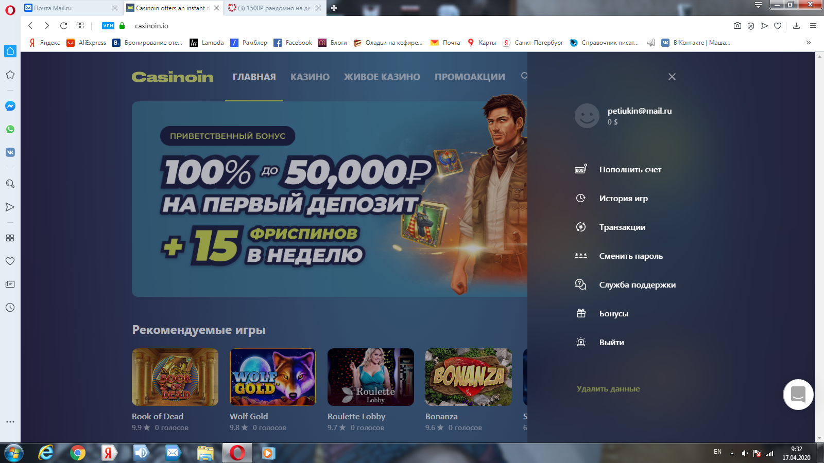The height and width of the screenshot is (463, 824).
Task: Open History clock icon in sidebar
Action: point(10,307)
